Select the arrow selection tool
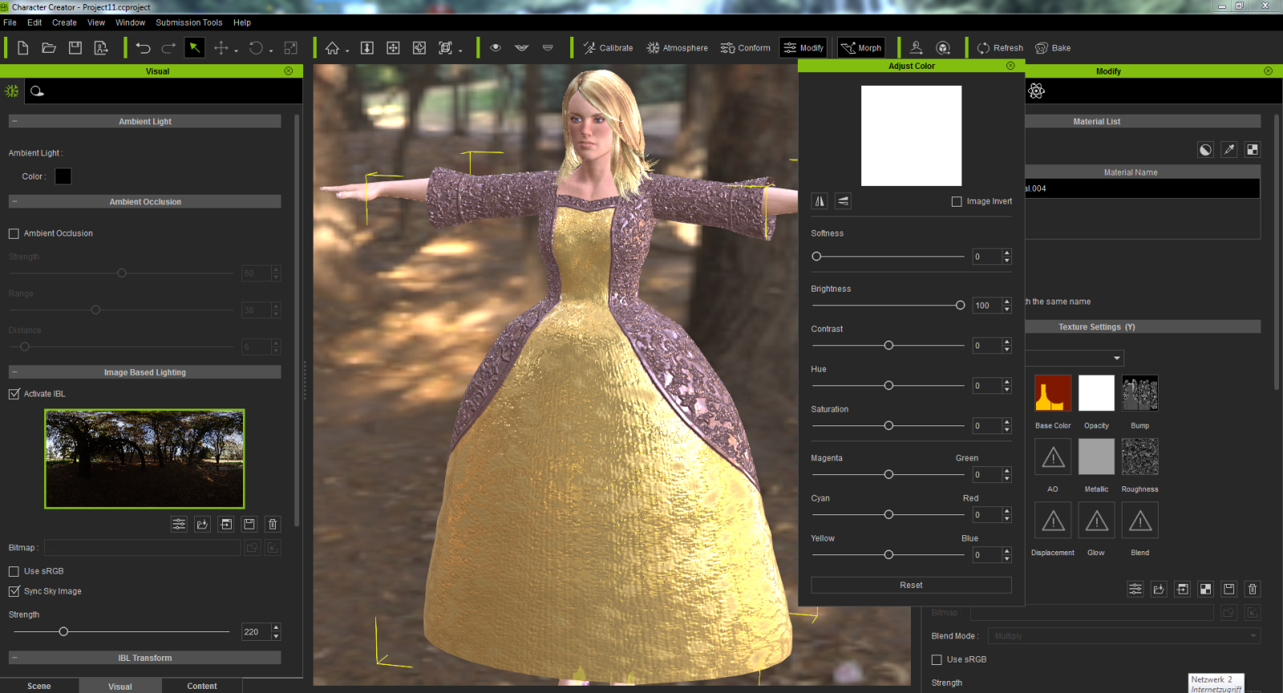This screenshot has height=693, width=1283. (194, 48)
